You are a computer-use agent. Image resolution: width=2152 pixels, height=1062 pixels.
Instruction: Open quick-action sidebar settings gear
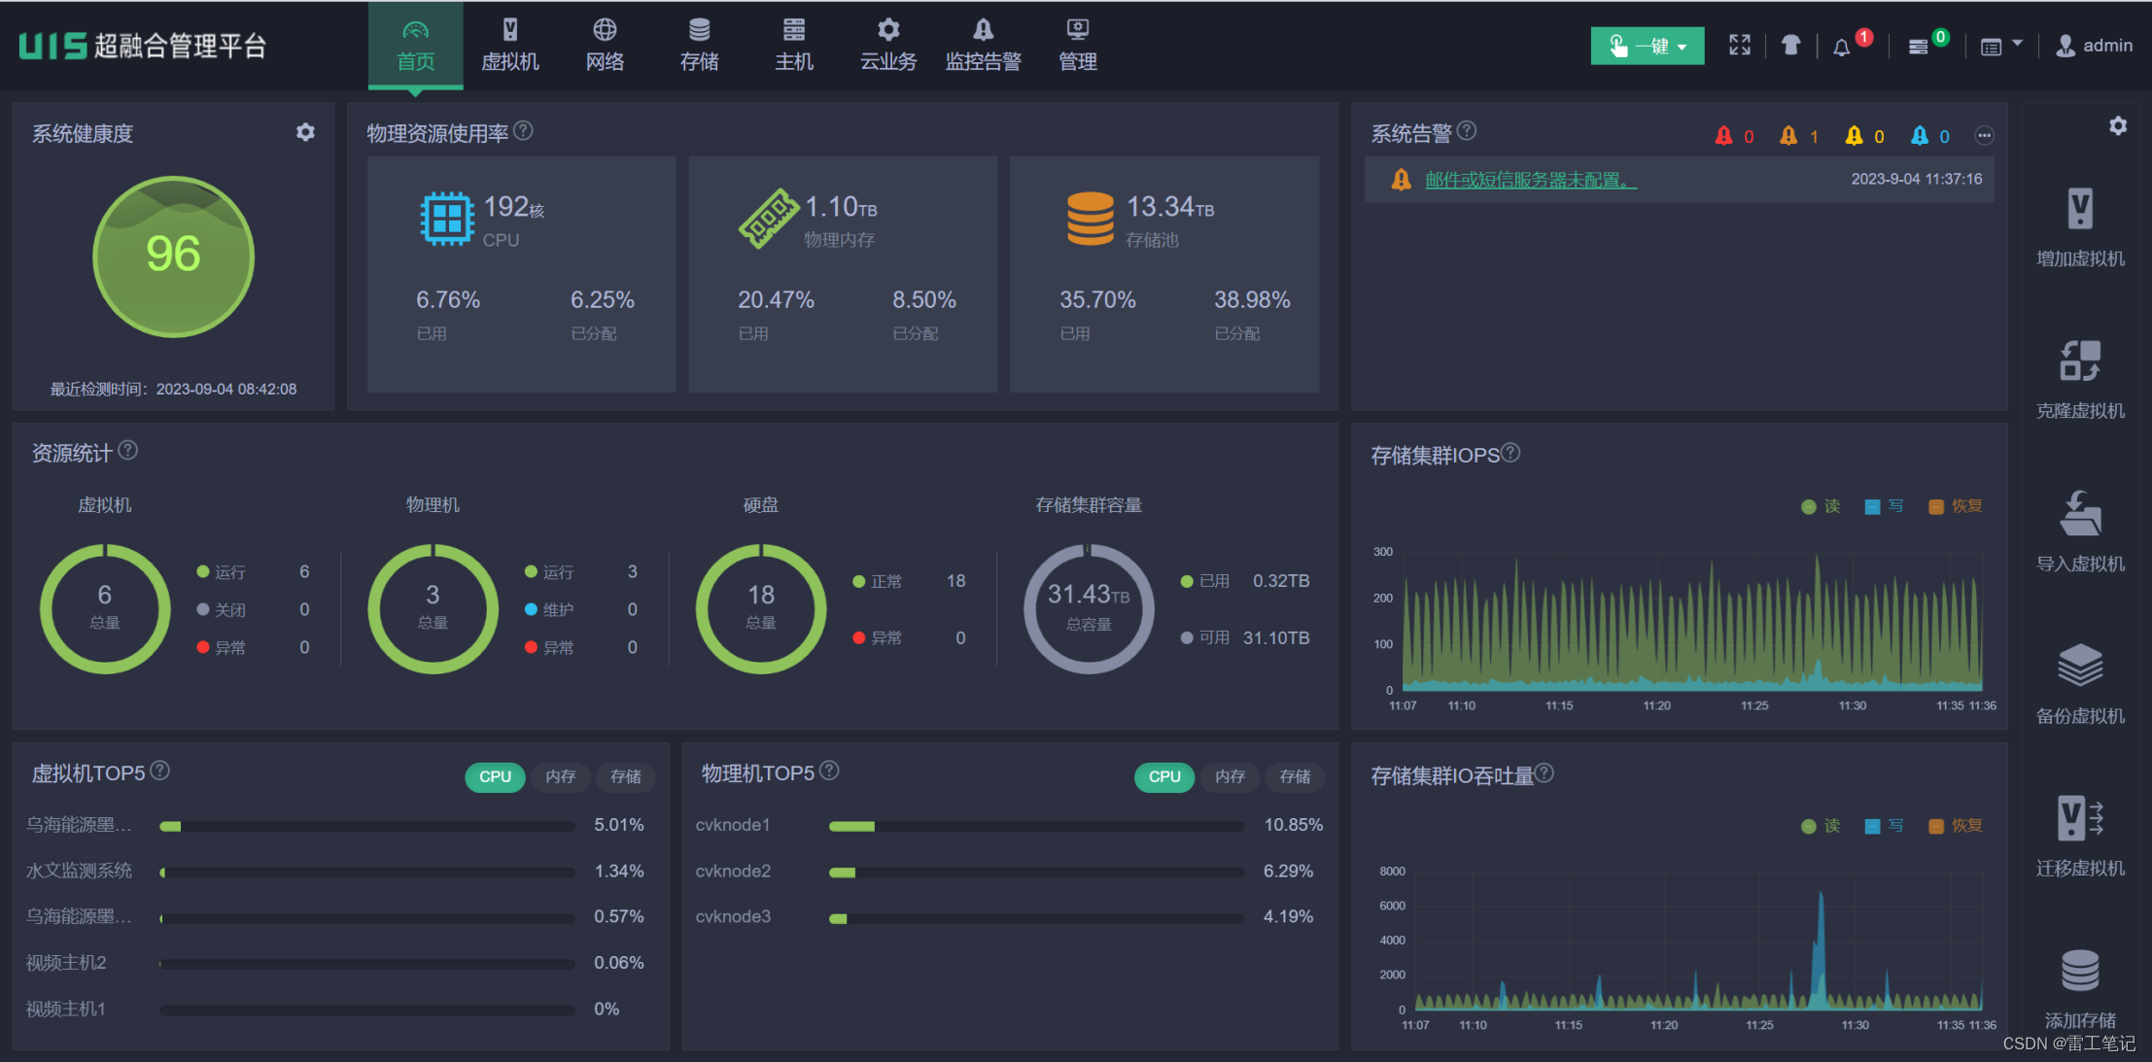coord(2118,126)
